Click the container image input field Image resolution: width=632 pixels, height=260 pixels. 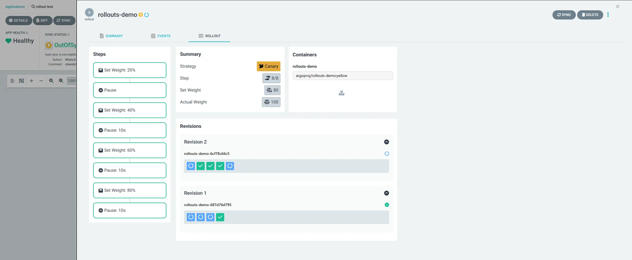(x=342, y=76)
